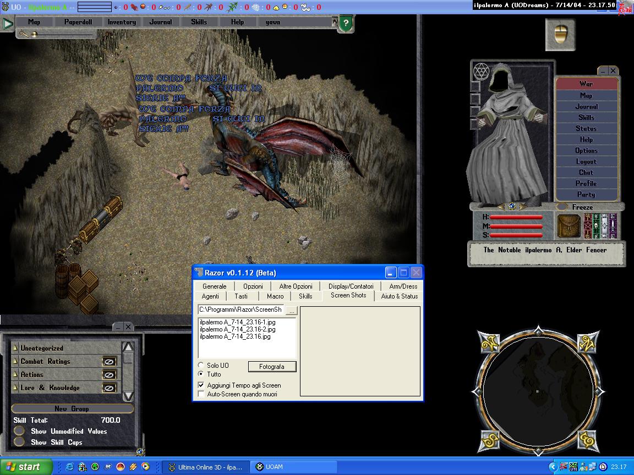Switch to the Arm/Dress tab
The width and height of the screenshot is (634, 475).
(x=403, y=286)
